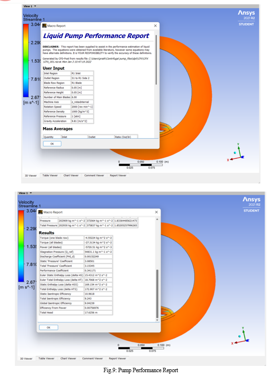The height and width of the screenshot is (376, 273).
Task: Click the Euler Total Enthalpy Loss value 18.7068
Action: pos(98,280)
